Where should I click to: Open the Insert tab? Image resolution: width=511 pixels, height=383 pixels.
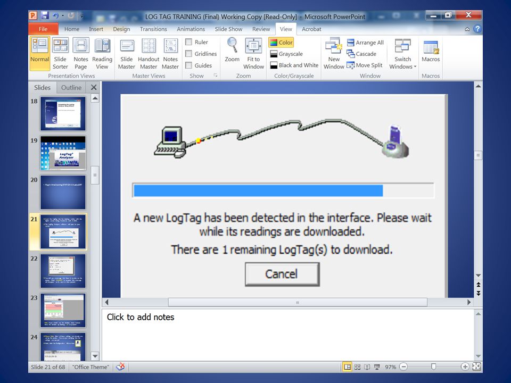coord(96,29)
